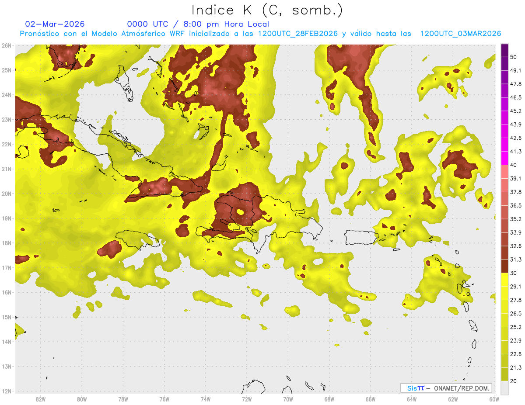Image resolution: width=525 pixels, height=405 pixels.
Task: Click the color bar label '20'
Action: [514, 381]
